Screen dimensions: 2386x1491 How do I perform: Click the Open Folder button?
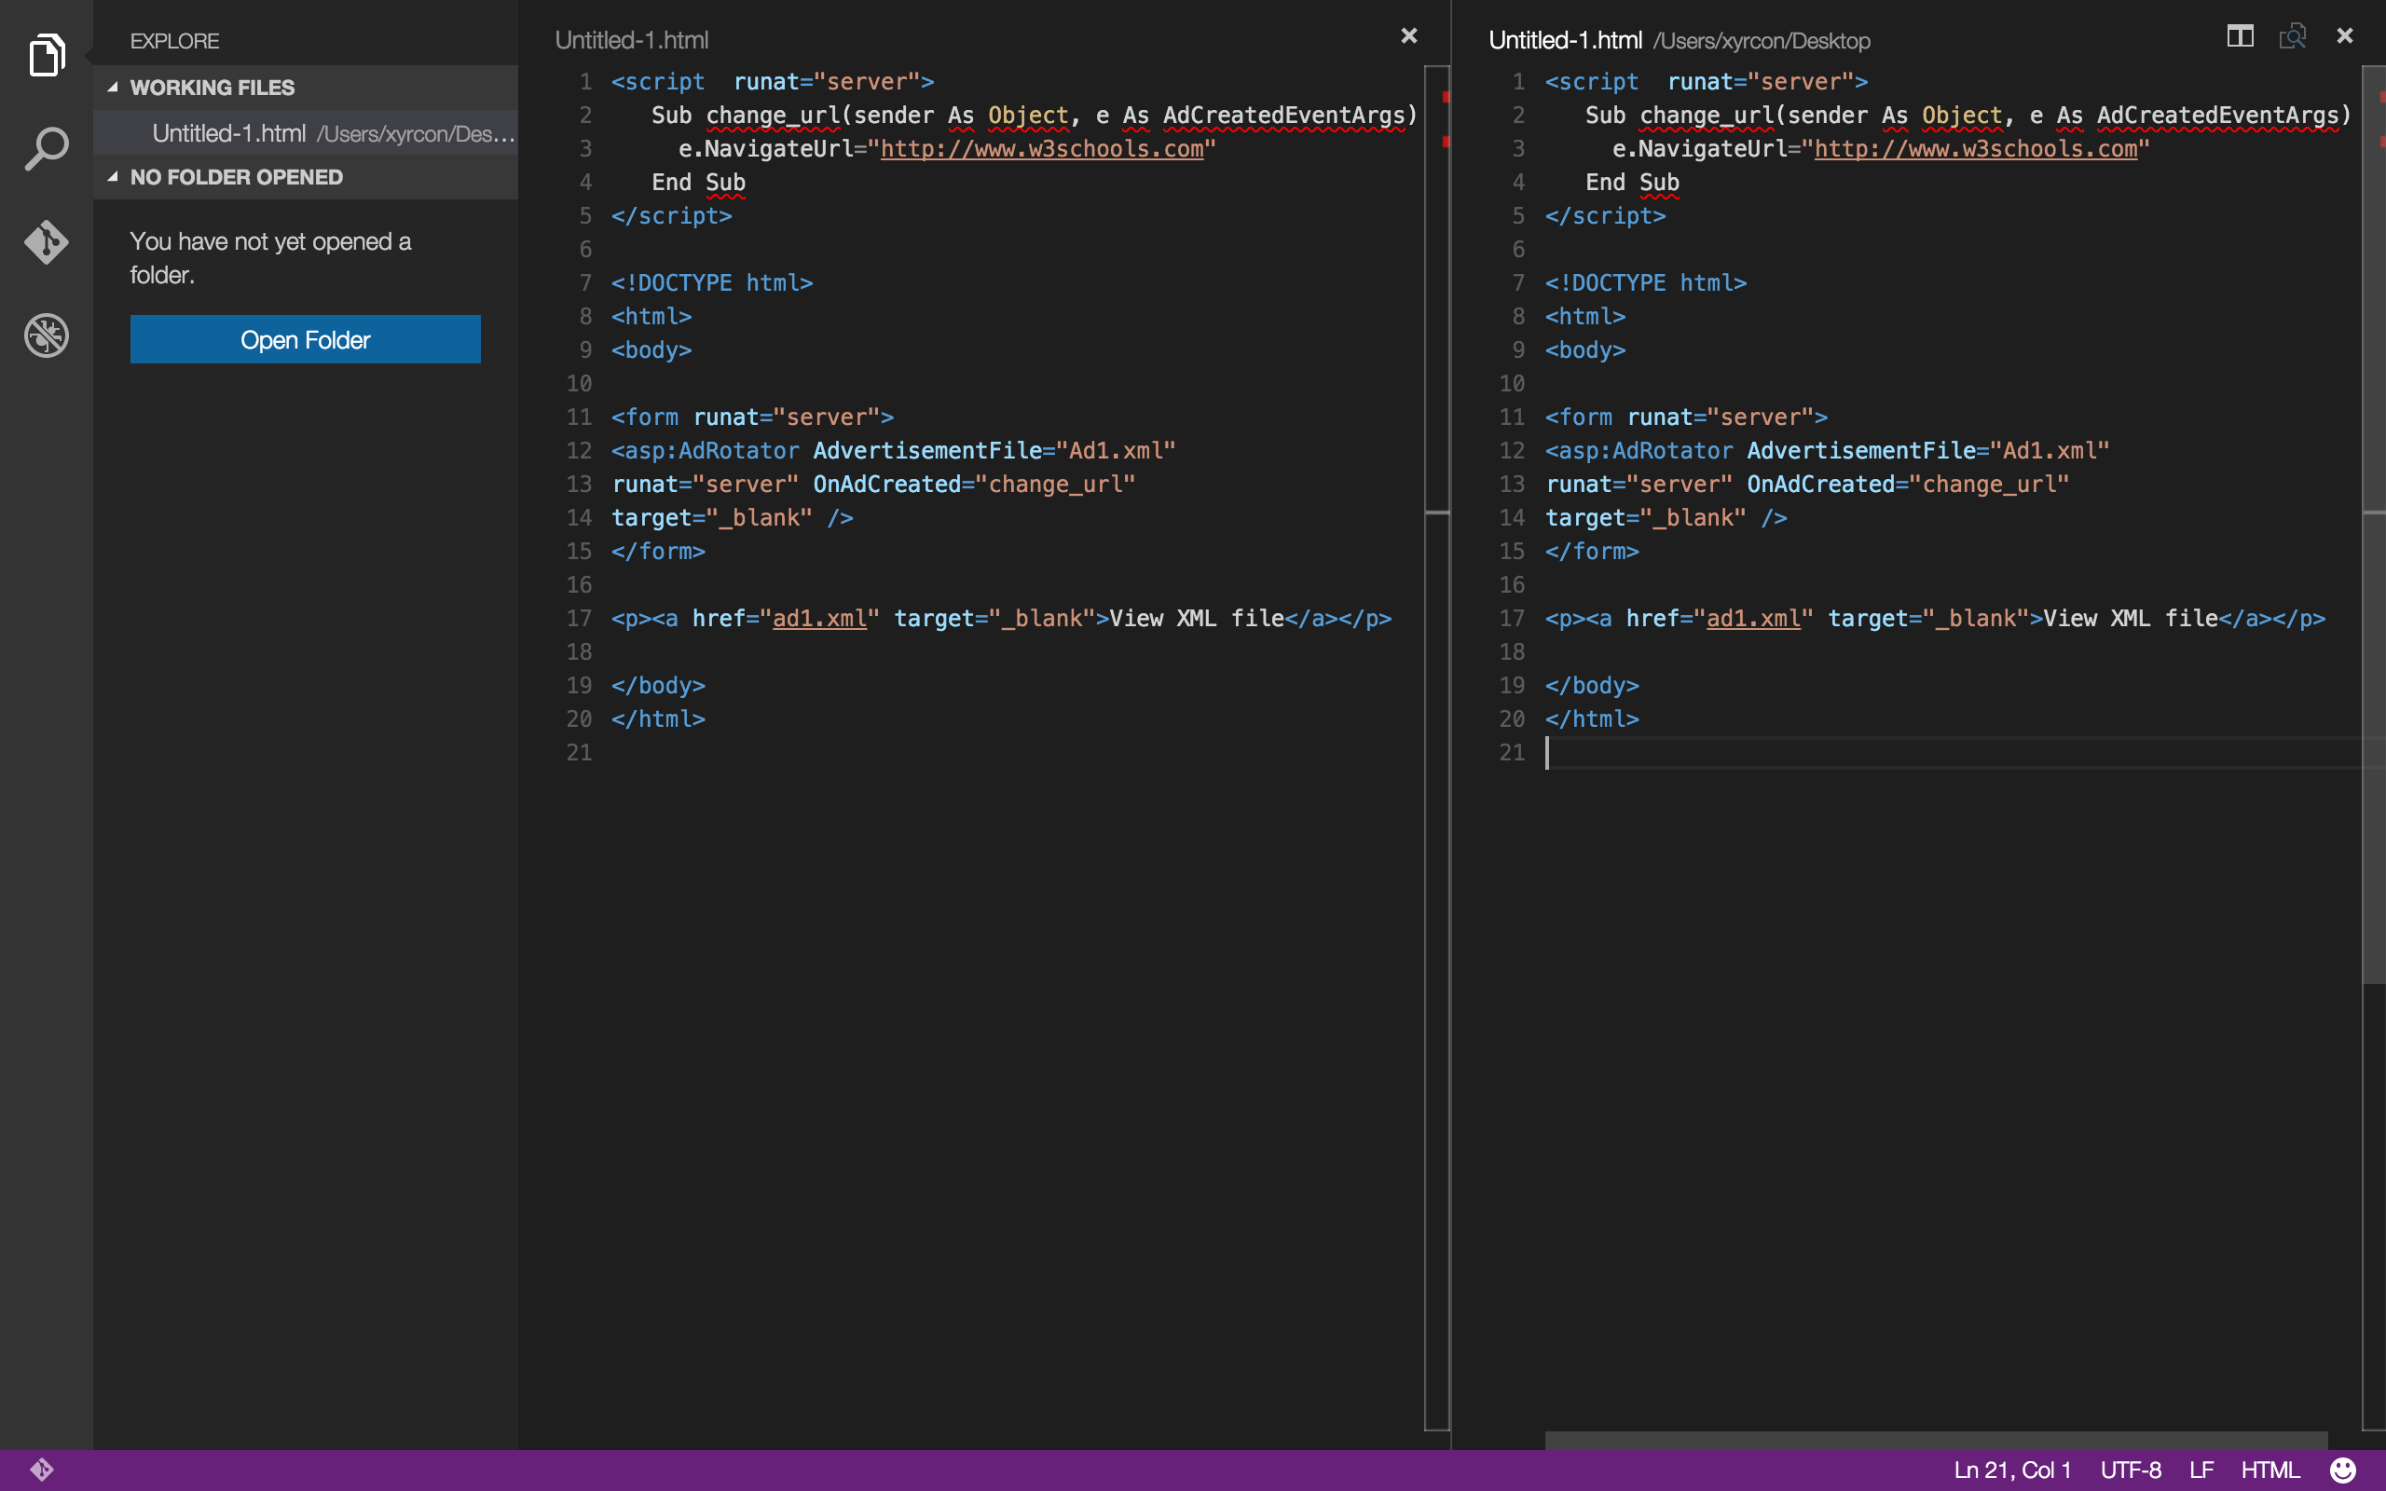[x=305, y=339]
